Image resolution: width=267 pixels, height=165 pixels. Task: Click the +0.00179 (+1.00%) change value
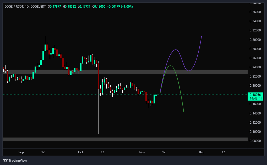(x=120, y=7)
